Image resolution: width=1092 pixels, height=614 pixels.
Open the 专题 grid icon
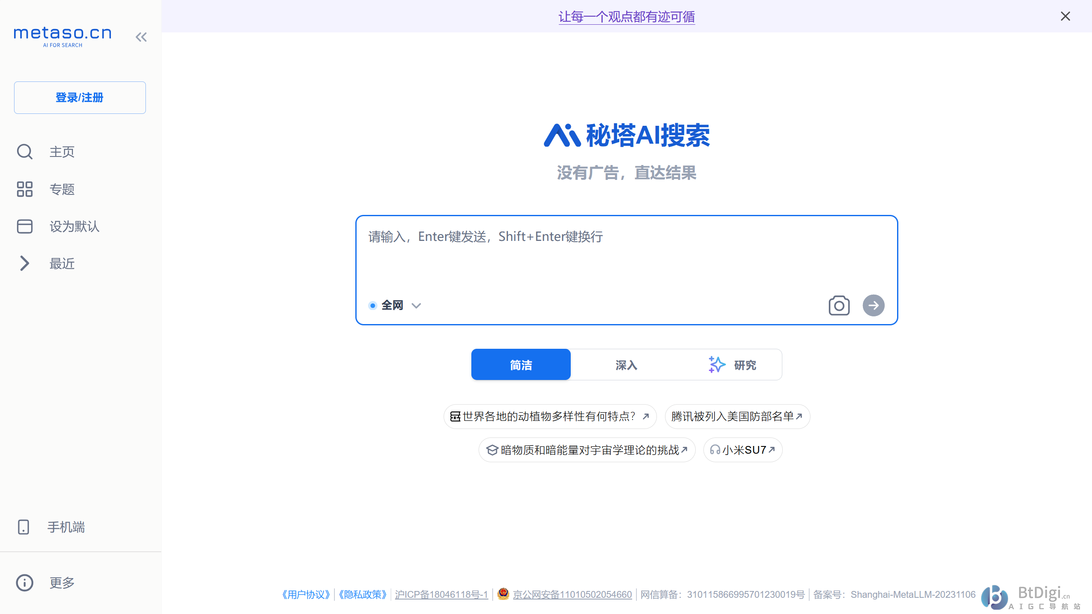click(25, 189)
